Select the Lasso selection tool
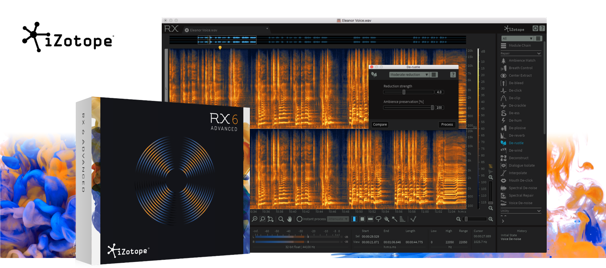Viewport: 606px width, 268px height. [x=378, y=219]
